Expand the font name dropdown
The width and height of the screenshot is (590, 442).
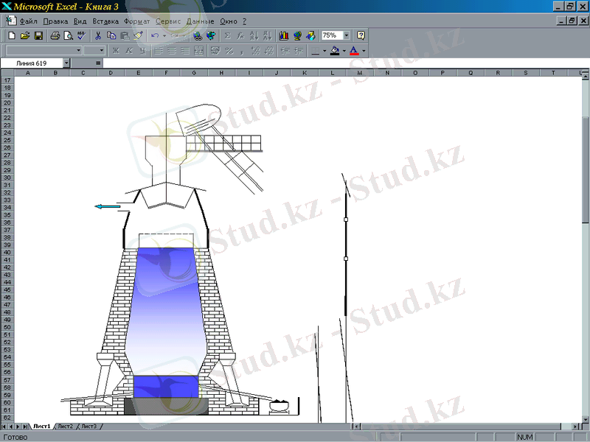click(x=79, y=51)
